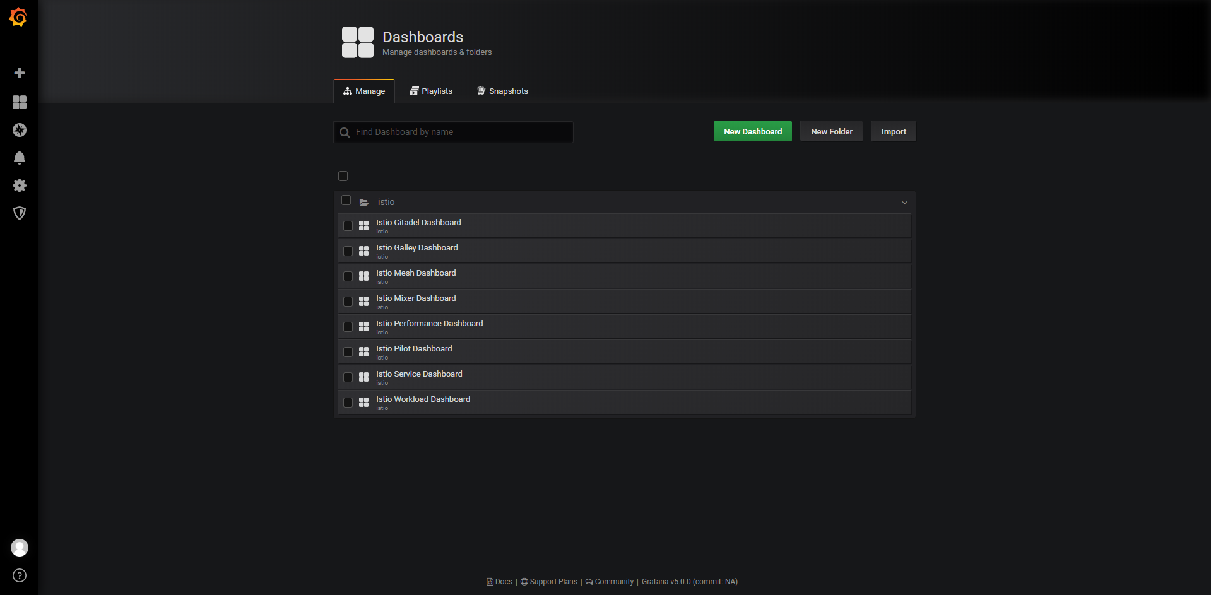Open the Istio Mesh Dashboard title
The image size is (1211, 595).
click(x=416, y=273)
